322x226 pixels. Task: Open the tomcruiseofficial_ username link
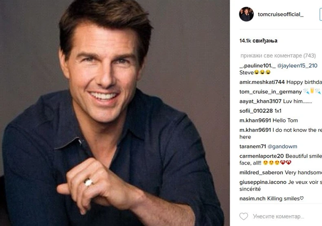click(280, 14)
